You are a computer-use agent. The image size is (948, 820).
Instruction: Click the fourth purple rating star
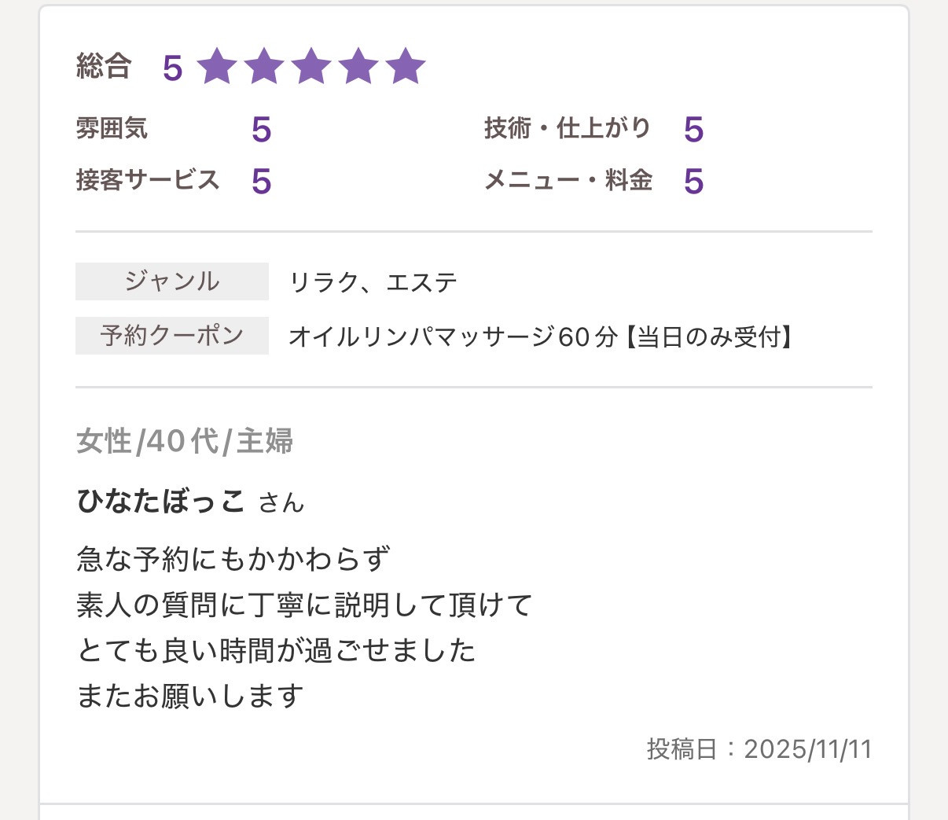pos(358,67)
